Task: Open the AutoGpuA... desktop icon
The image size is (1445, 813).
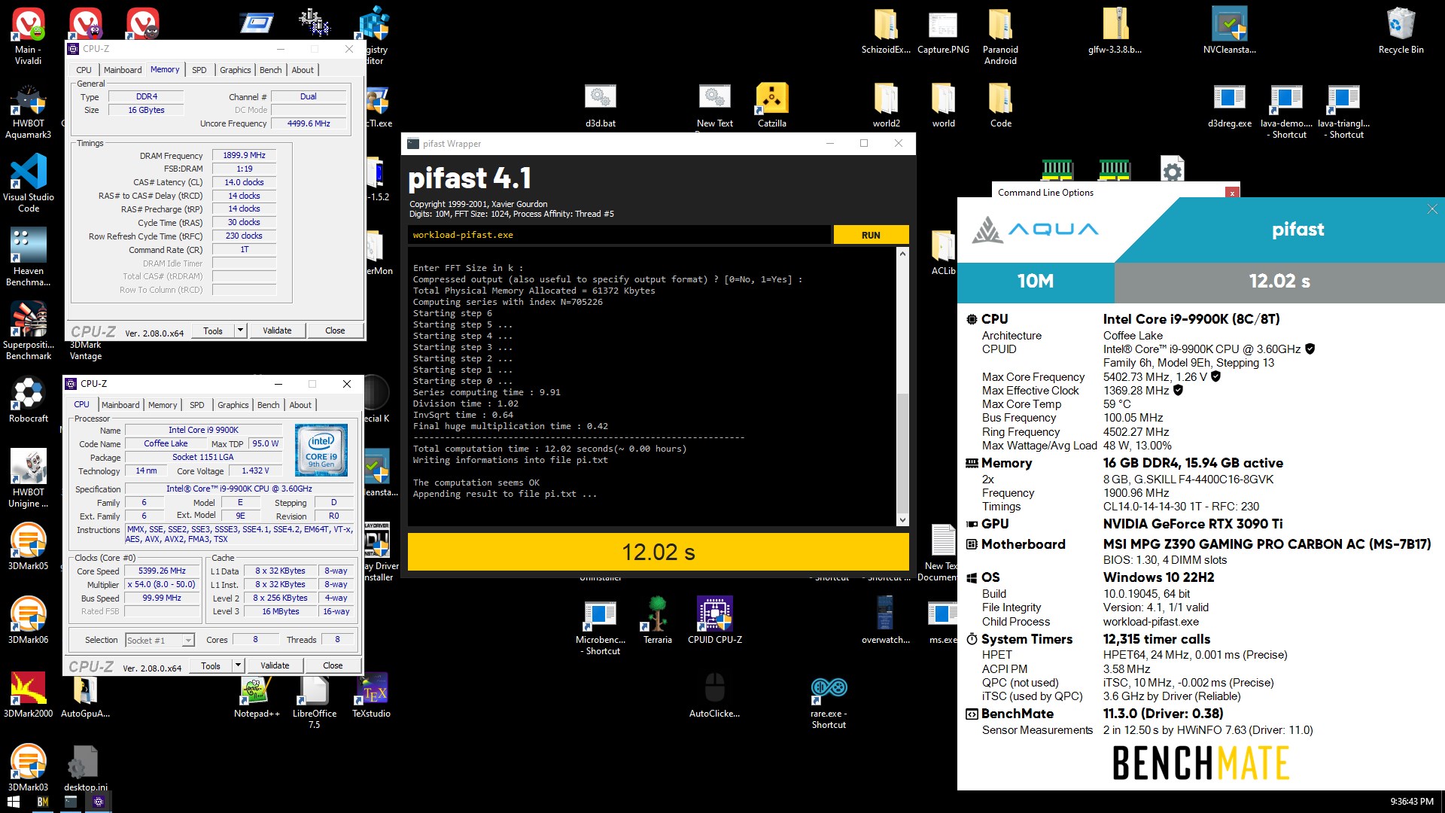Action: click(85, 694)
